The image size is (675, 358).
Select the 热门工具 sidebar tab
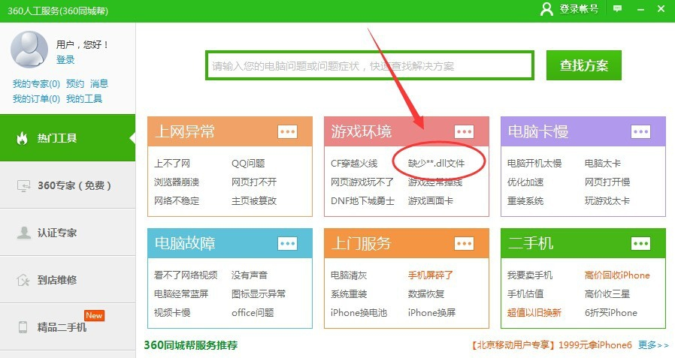click(68, 138)
